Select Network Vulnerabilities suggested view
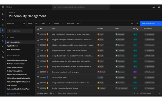The width and height of the screenshot is (162, 101). (x=16, y=64)
